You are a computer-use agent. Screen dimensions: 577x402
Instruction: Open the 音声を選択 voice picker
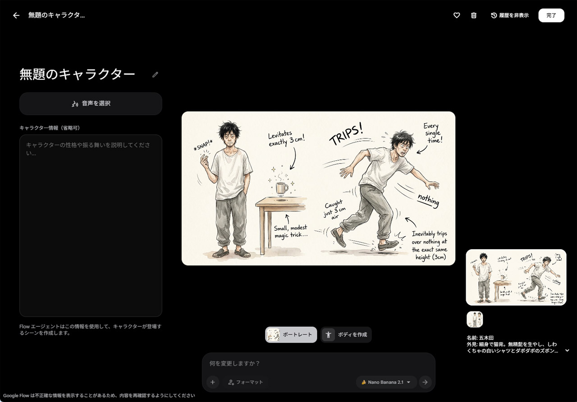point(91,104)
